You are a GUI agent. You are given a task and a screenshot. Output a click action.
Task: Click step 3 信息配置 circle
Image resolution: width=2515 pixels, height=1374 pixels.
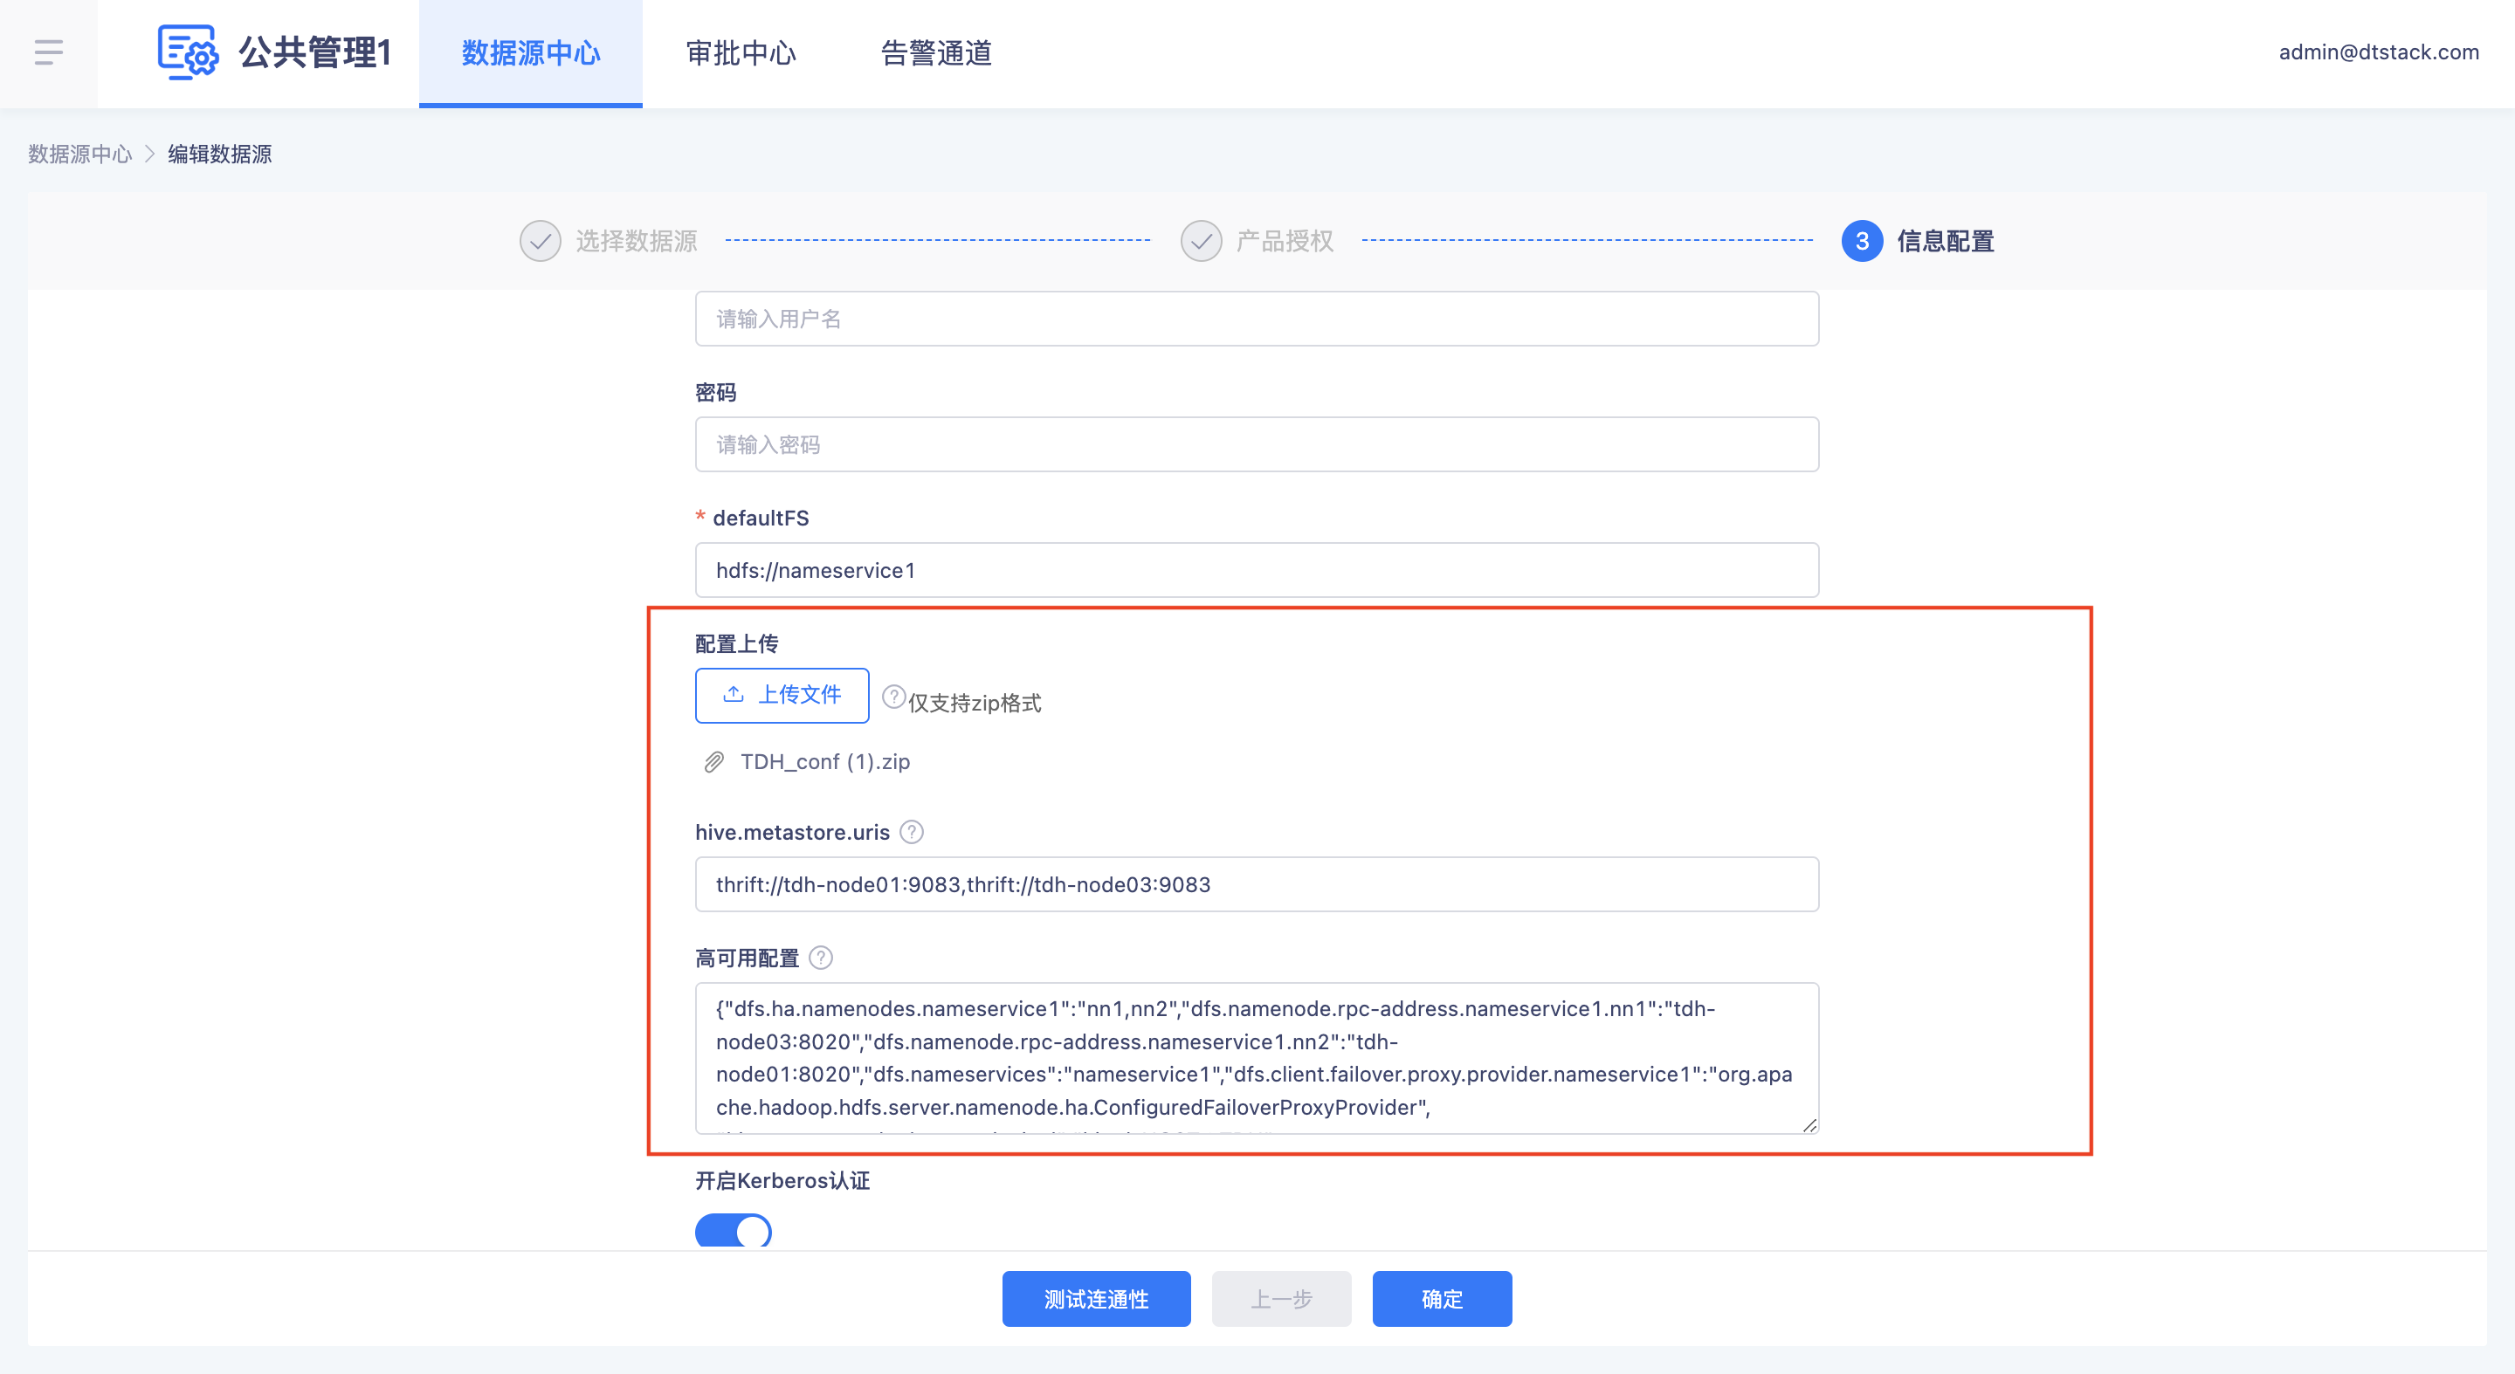pyautogui.click(x=1862, y=241)
